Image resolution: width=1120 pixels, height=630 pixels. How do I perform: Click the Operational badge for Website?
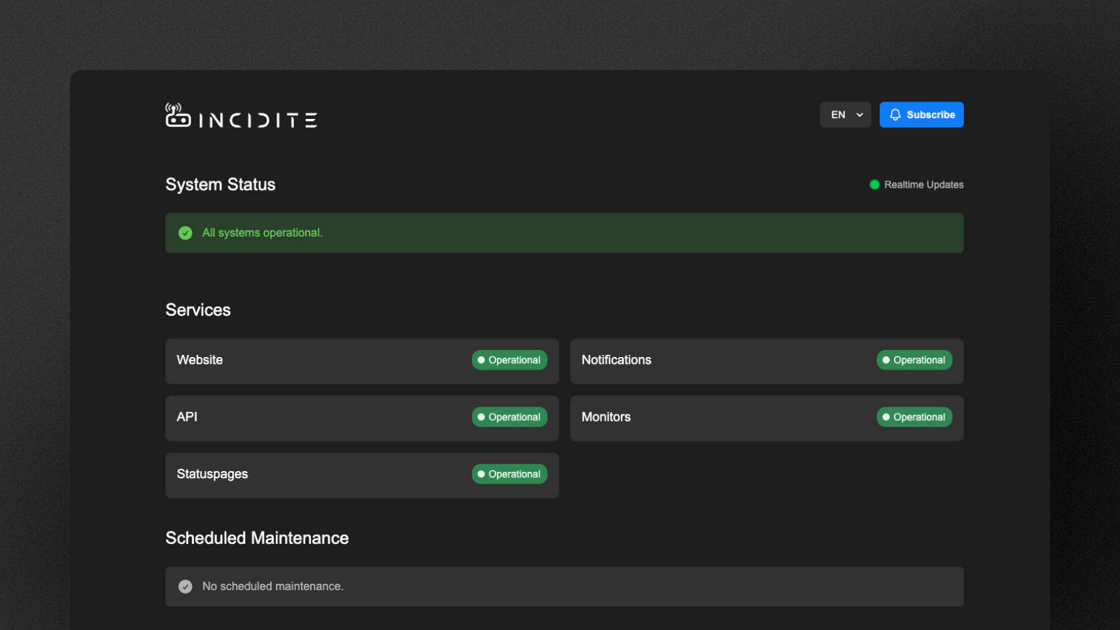pos(510,360)
